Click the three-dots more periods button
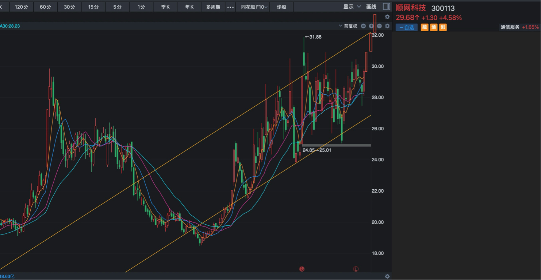This screenshot has width=541, height=280. tap(230, 7)
